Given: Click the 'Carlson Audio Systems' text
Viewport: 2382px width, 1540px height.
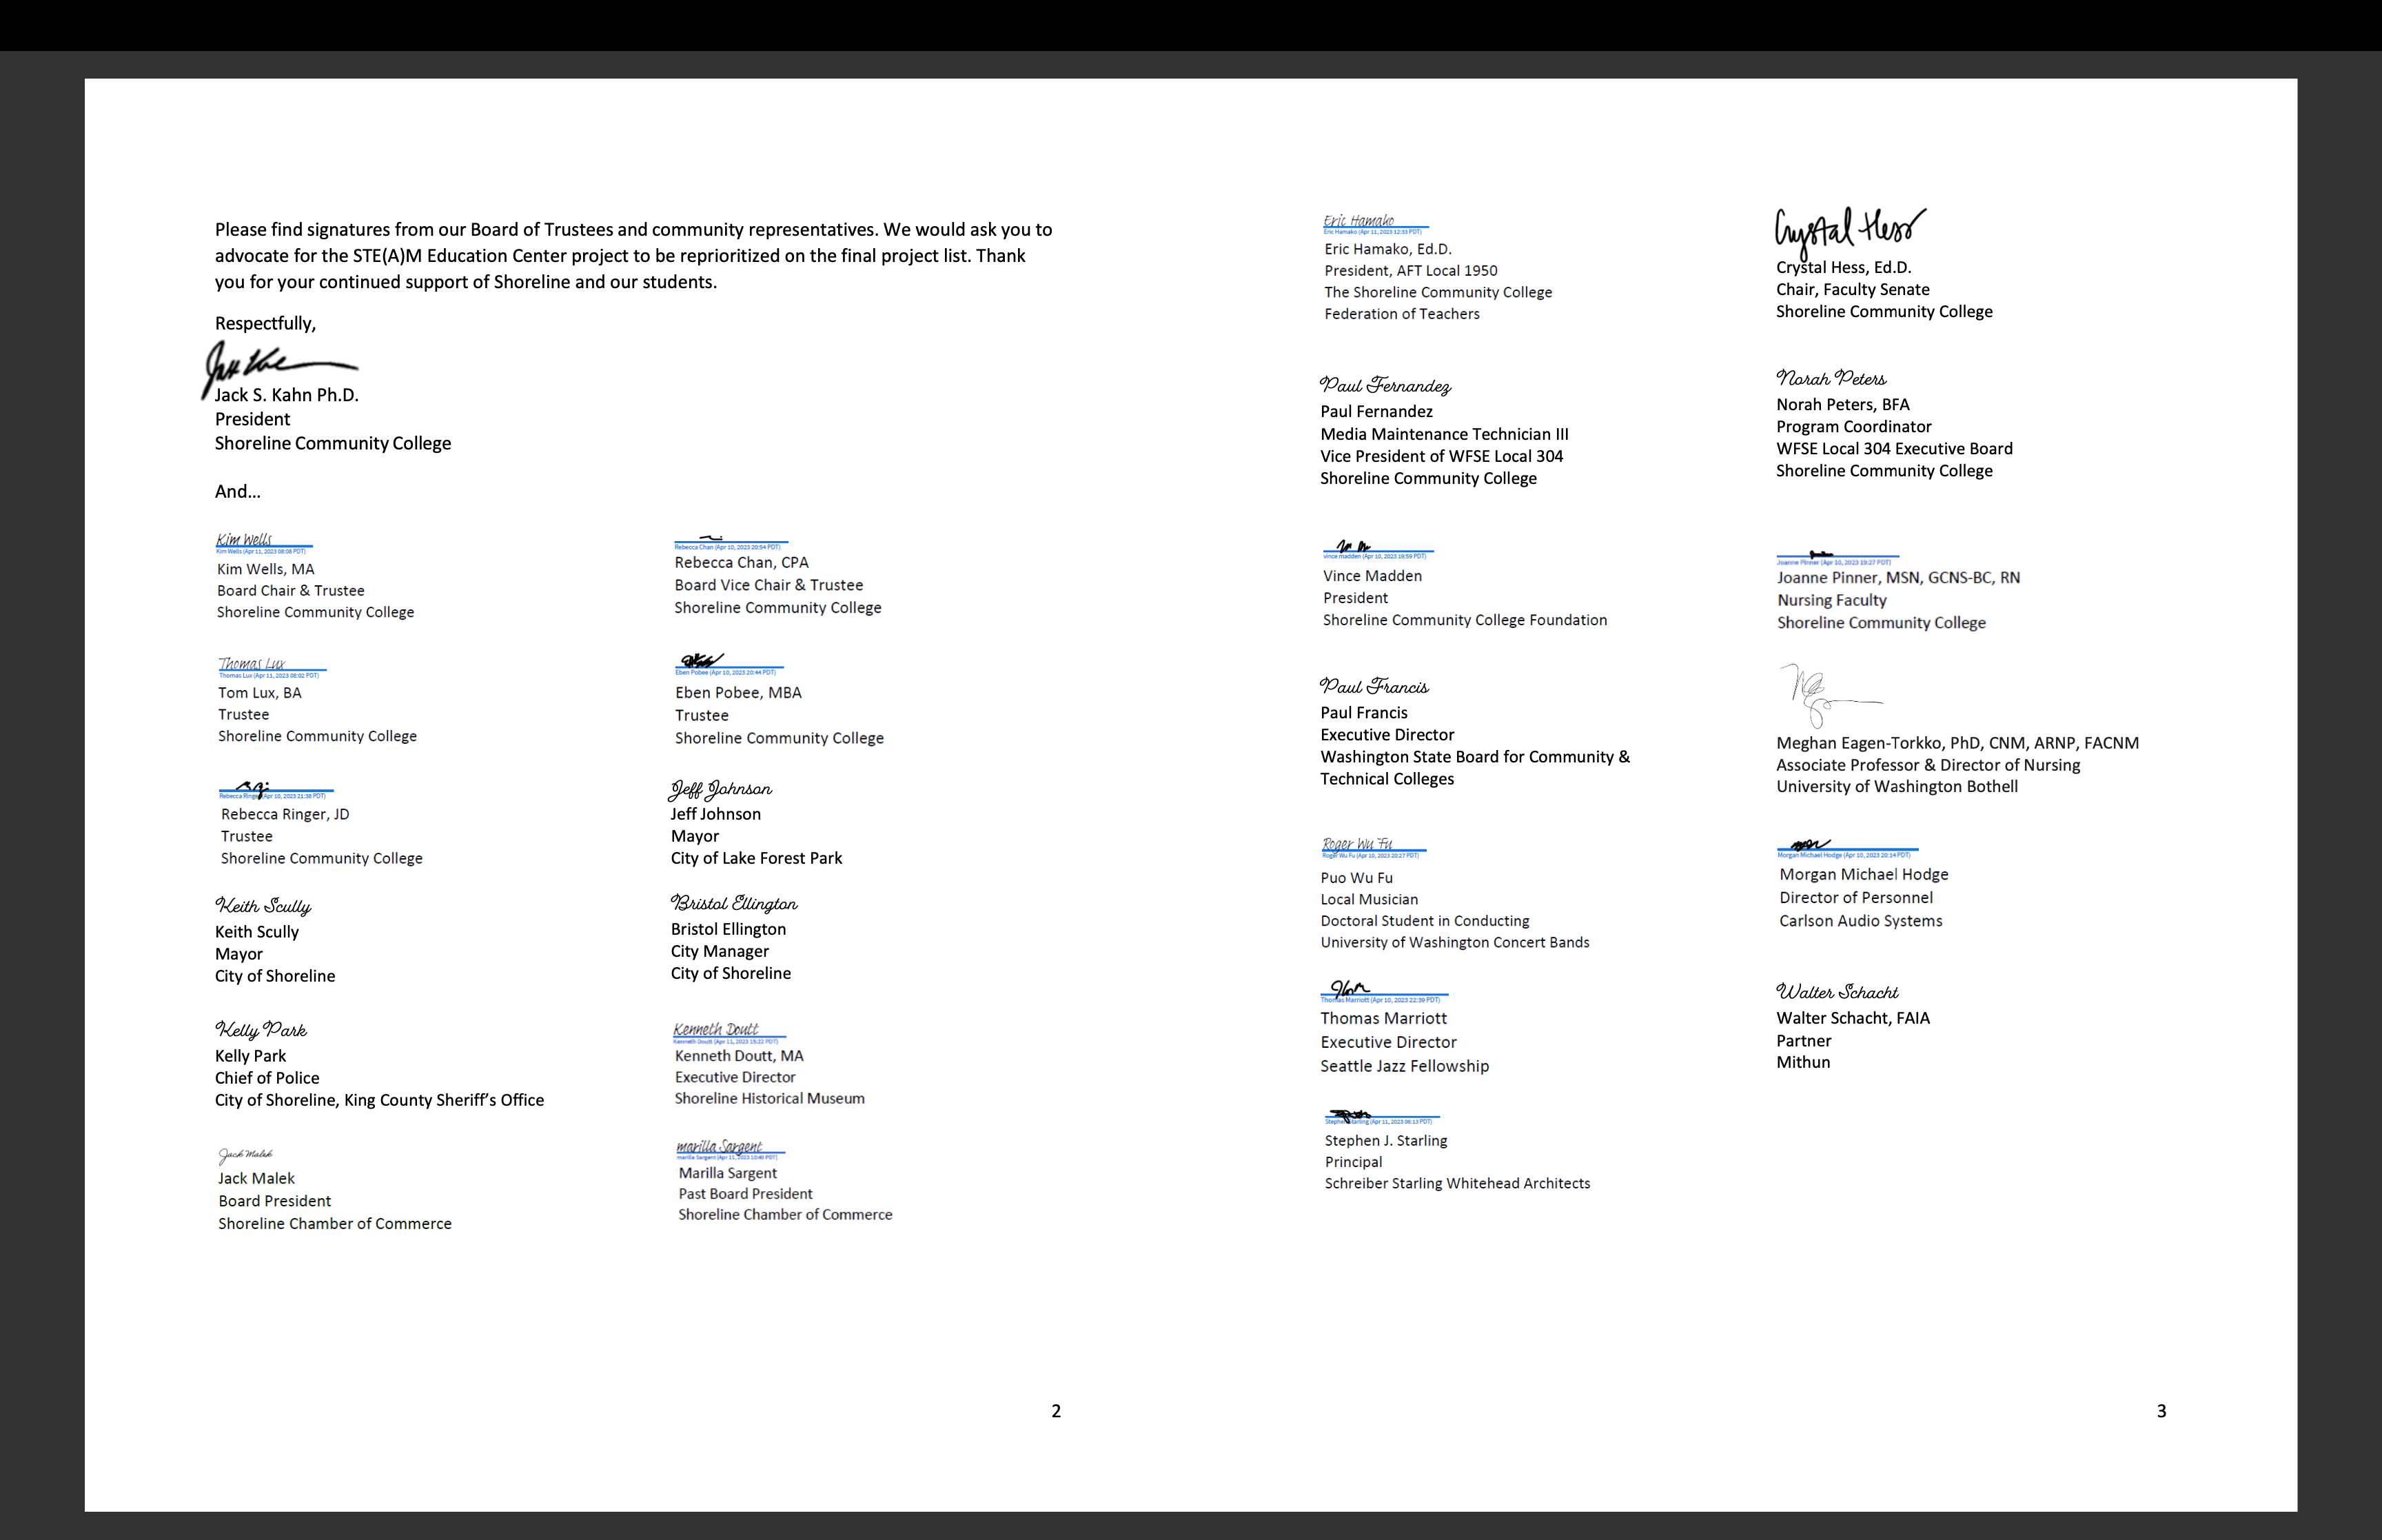Looking at the screenshot, I should coord(1860,921).
